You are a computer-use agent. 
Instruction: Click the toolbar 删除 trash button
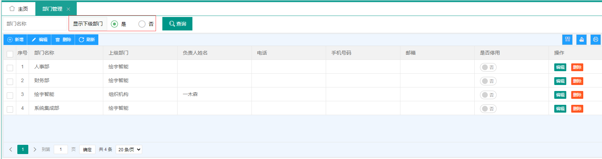pos(63,40)
